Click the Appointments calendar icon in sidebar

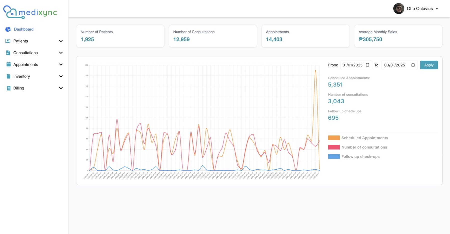pyautogui.click(x=8, y=64)
